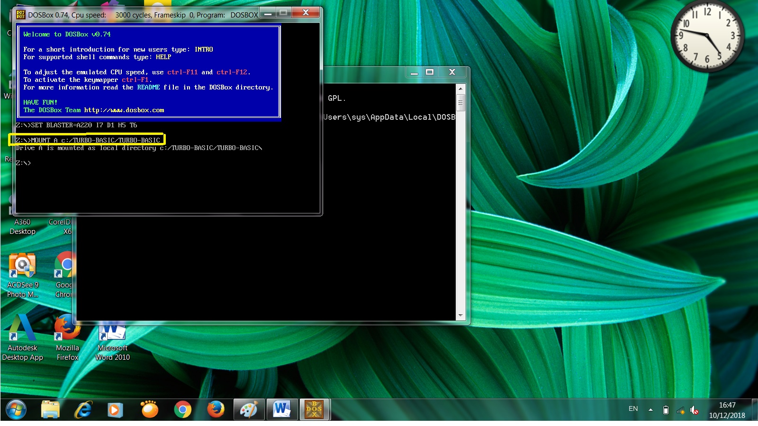Image resolution: width=758 pixels, height=426 pixels.
Task: Select Autodesk Desktop App shortcut
Action: pyautogui.click(x=22, y=338)
